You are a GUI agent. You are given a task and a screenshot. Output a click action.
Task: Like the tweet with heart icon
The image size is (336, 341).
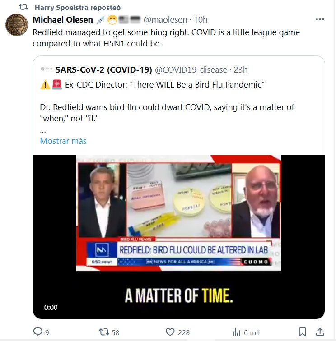point(170,332)
